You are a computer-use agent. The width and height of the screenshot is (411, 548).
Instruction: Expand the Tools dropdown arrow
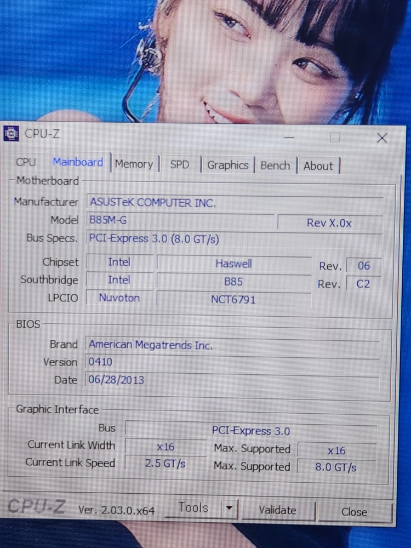(230, 508)
